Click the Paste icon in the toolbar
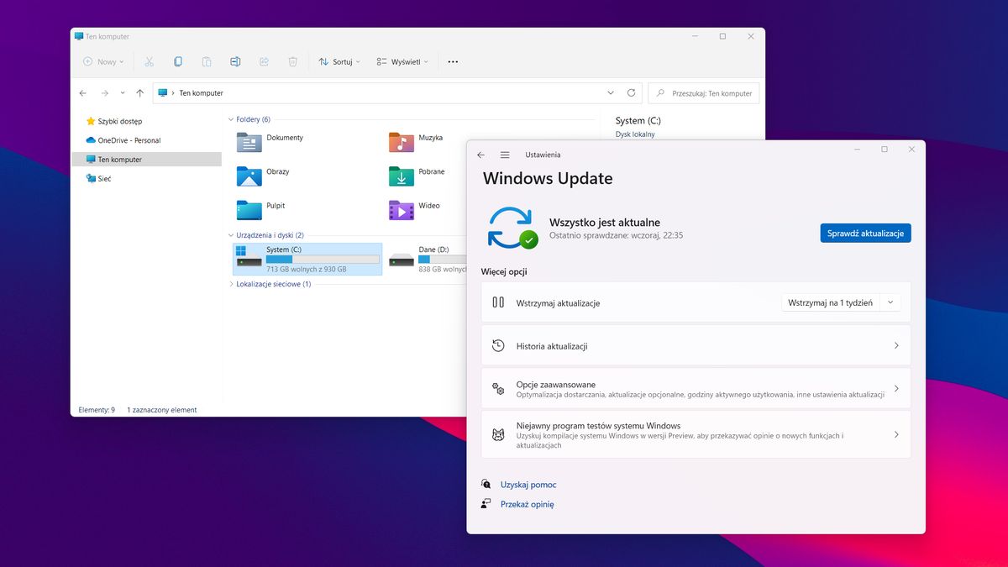 pyautogui.click(x=207, y=61)
